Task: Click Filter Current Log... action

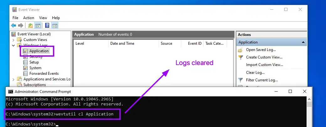Action: (262, 80)
